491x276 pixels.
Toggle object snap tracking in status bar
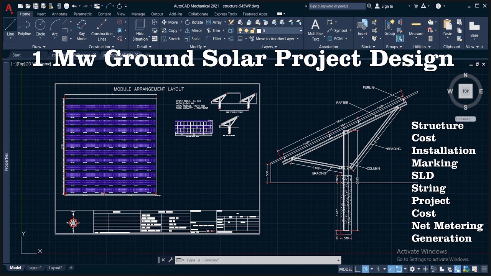[x=391, y=269]
